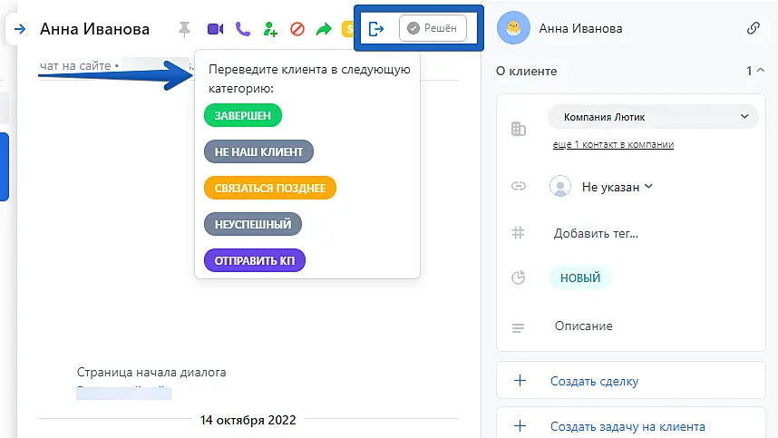
Task: Choose the НЕ НАШ КЛИЕНТ category
Action: [x=258, y=151]
